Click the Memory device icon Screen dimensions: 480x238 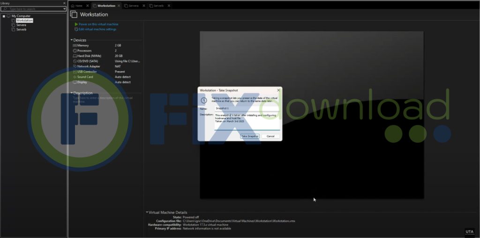pos(75,45)
